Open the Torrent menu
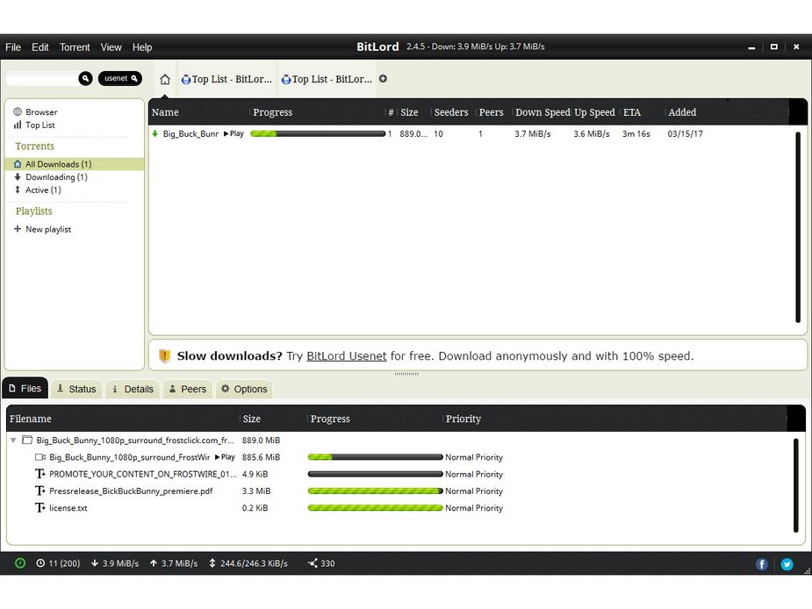The height and width of the screenshot is (609, 812). (75, 47)
